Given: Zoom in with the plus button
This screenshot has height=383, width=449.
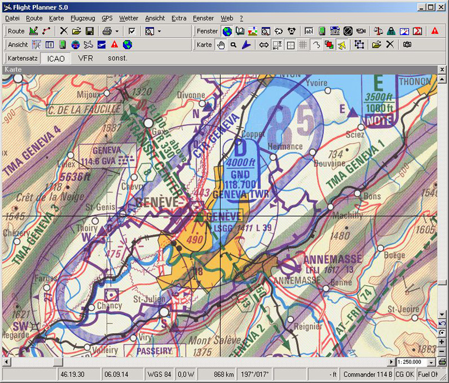Looking at the screenshot, I should click(441, 341).
